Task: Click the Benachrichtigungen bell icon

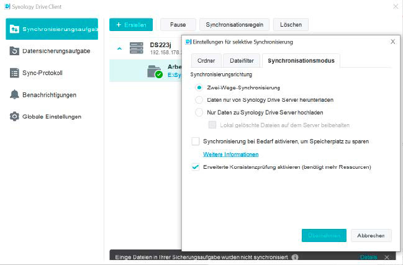Action: [14, 95]
